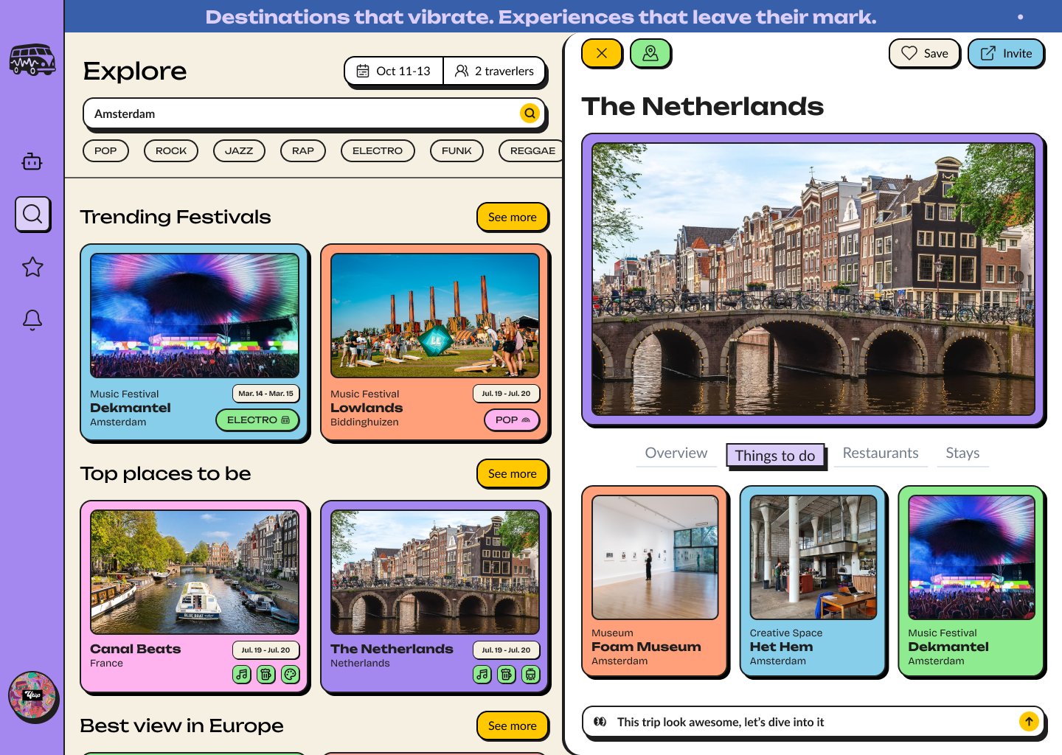Click the chat message input field
1062x755 pixels.
click(x=813, y=722)
